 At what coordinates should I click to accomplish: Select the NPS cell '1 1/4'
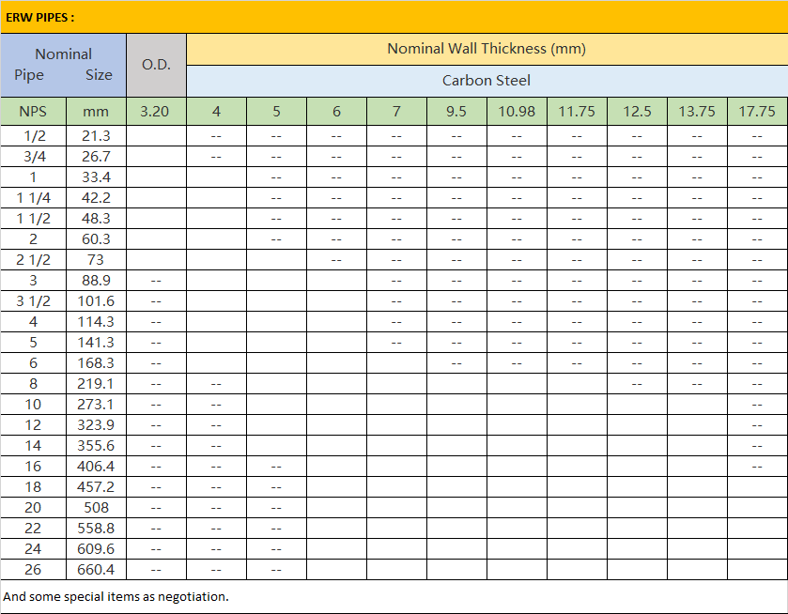pos(33,197)
